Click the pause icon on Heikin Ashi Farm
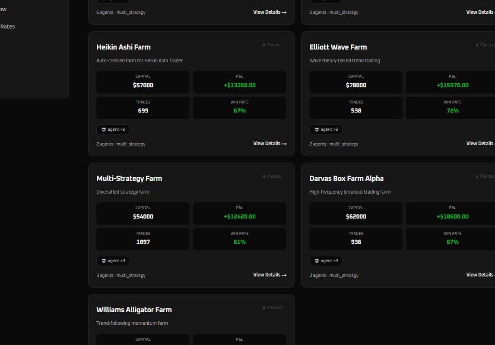The image size is (495, 345). pos(264,45)
